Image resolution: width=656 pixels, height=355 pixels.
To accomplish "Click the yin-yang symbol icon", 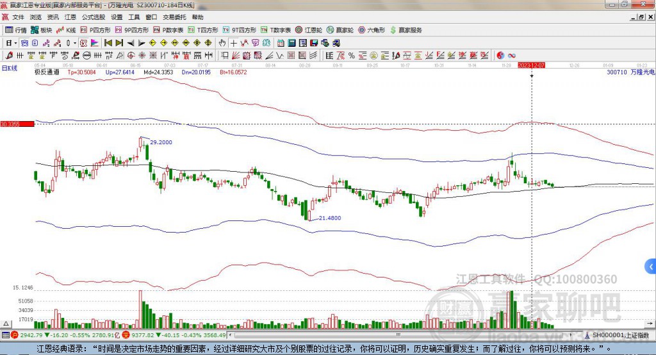I will pyautogui.click(x=500, y=55).
